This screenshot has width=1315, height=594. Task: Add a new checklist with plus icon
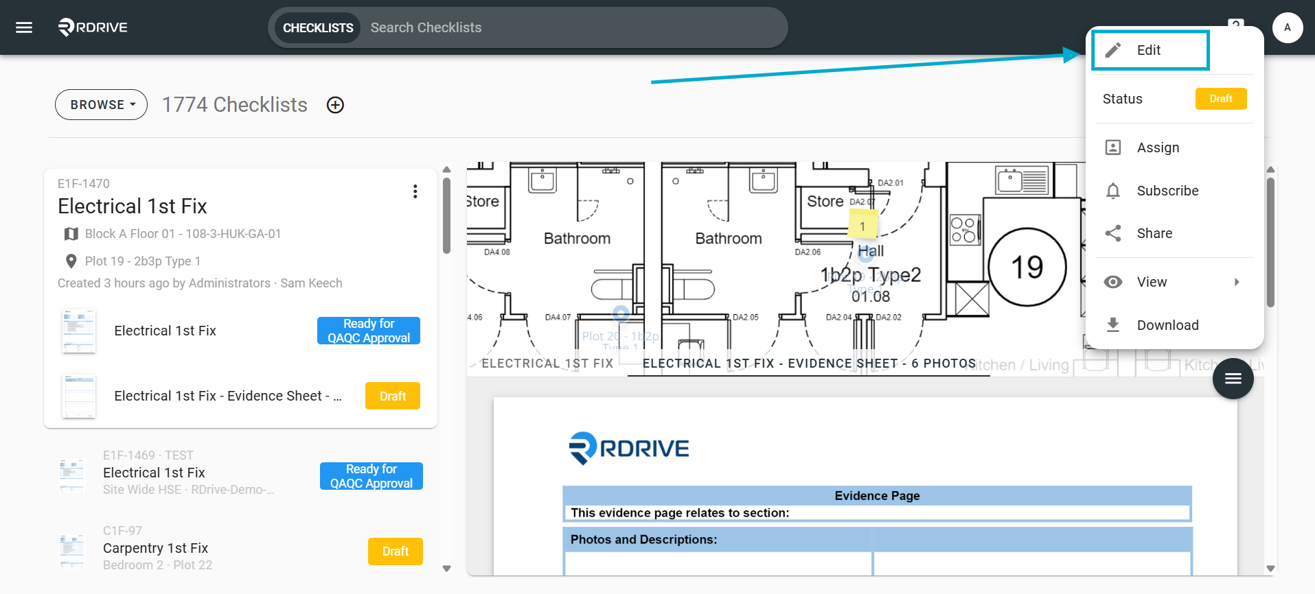(x=335, y=105)
